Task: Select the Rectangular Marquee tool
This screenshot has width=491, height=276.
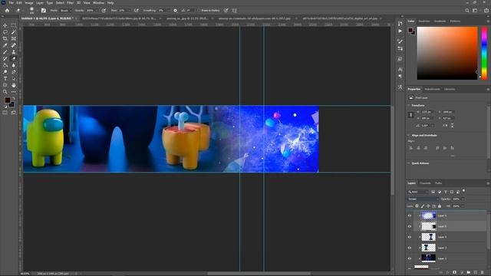Action: click(14, 25)
